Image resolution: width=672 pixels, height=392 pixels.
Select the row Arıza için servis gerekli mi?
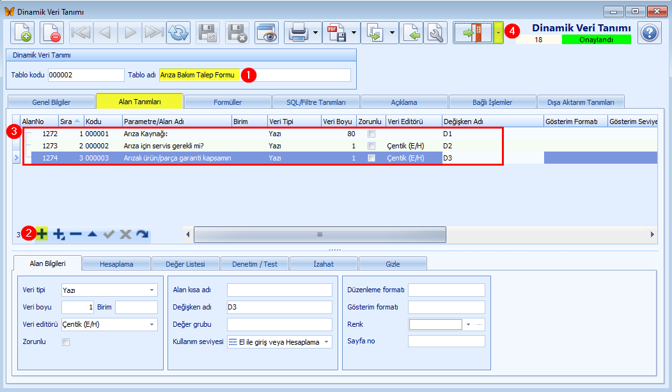[x=340, y=146]
